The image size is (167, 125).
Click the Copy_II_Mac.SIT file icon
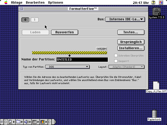click(x=156, y=85)
